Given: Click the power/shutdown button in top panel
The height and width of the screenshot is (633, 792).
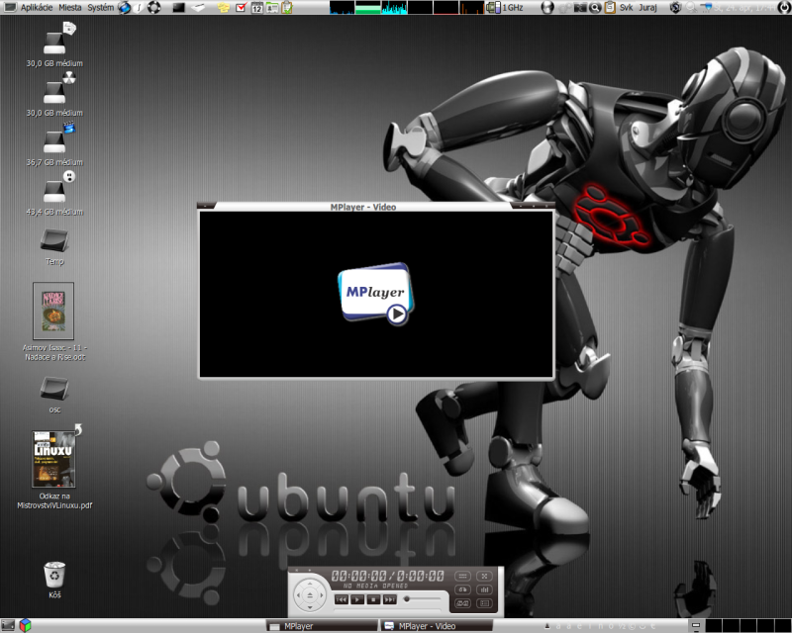Looking at the screenshot, I should click(784, 8).
